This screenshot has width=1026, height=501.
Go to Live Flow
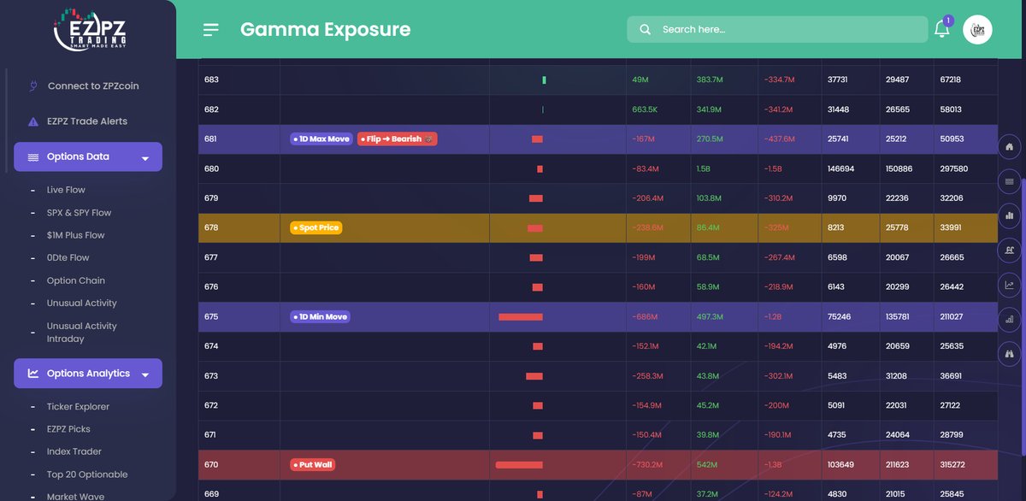[66, 190]
